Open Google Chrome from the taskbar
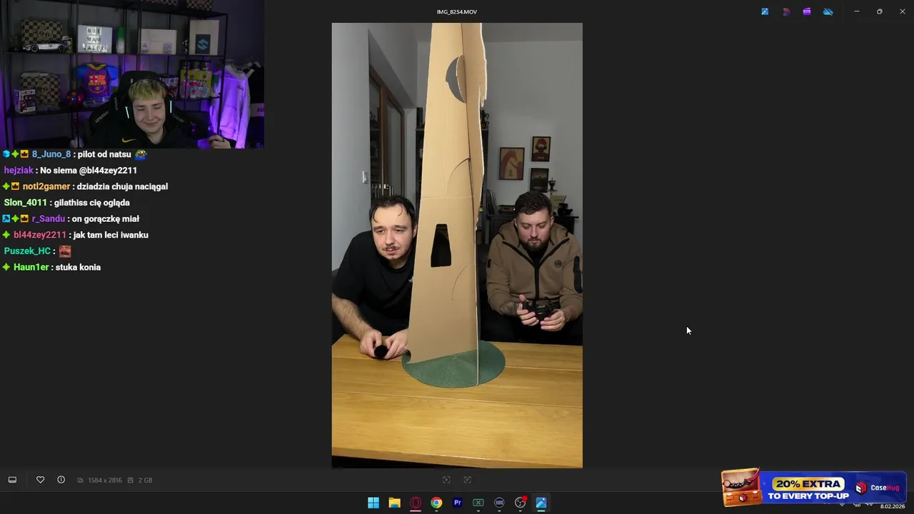The image size is (914, 514). click(x=436, y=503)
